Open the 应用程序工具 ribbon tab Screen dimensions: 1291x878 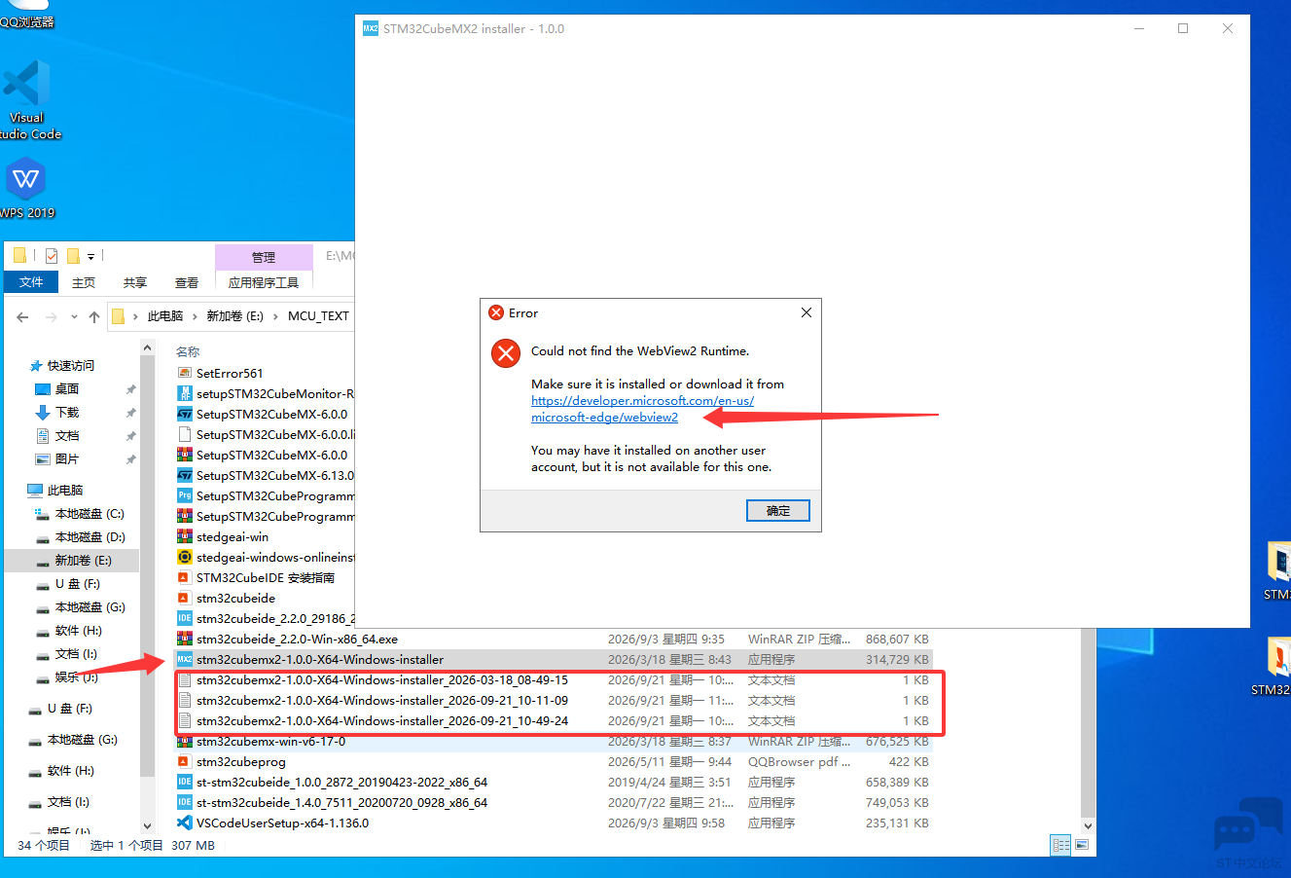coord(264,282)
